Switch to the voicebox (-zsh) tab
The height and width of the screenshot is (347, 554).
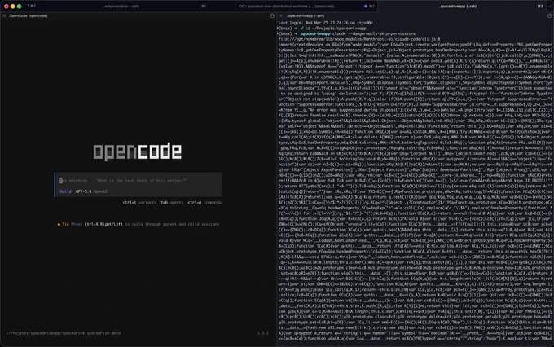coord(121,6)
